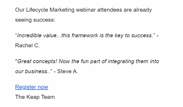Click the word Now in Steve's quote
This screenshot has width=183, height=107.
coord(64,61)
